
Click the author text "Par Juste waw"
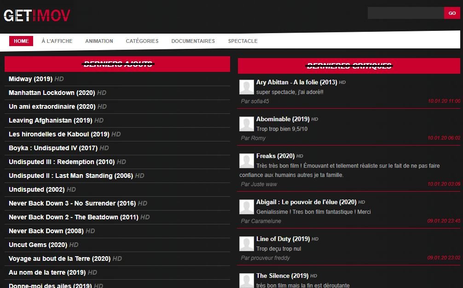tap(259, 184)
